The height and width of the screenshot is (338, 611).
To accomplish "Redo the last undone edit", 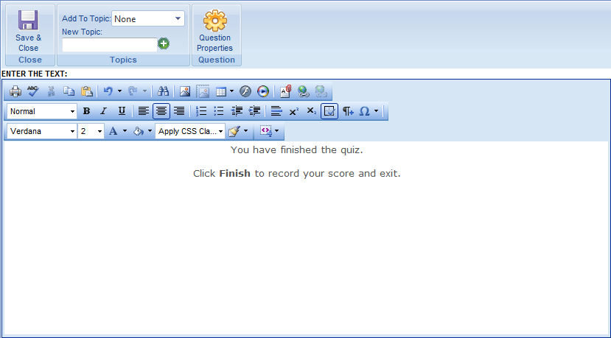I will click(x=133, y=91).
